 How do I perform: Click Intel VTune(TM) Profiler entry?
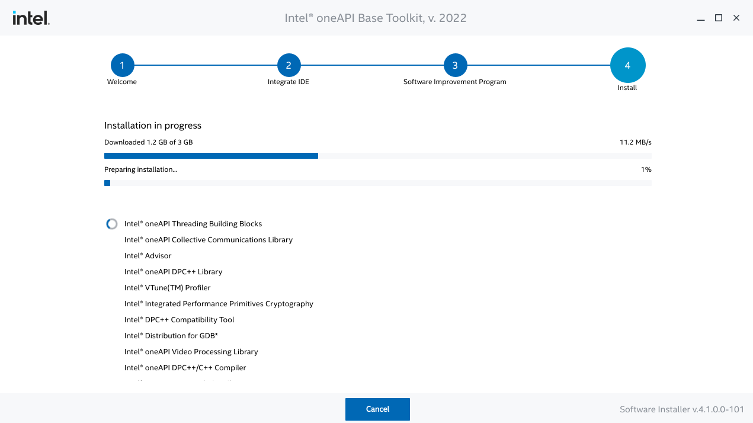pos(168,288)
